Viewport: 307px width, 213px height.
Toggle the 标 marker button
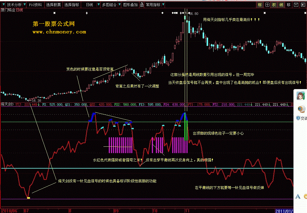pyautogui.click(x=260, y=5)
